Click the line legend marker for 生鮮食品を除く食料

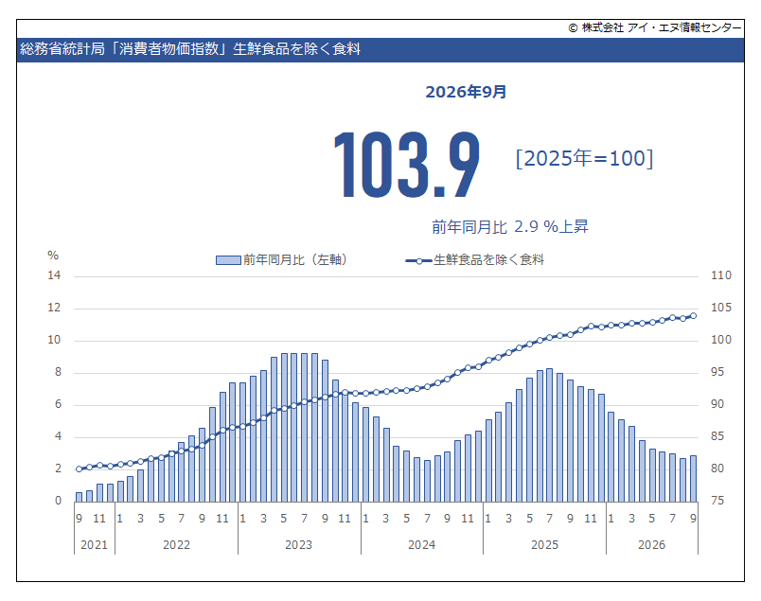(419, 261)
